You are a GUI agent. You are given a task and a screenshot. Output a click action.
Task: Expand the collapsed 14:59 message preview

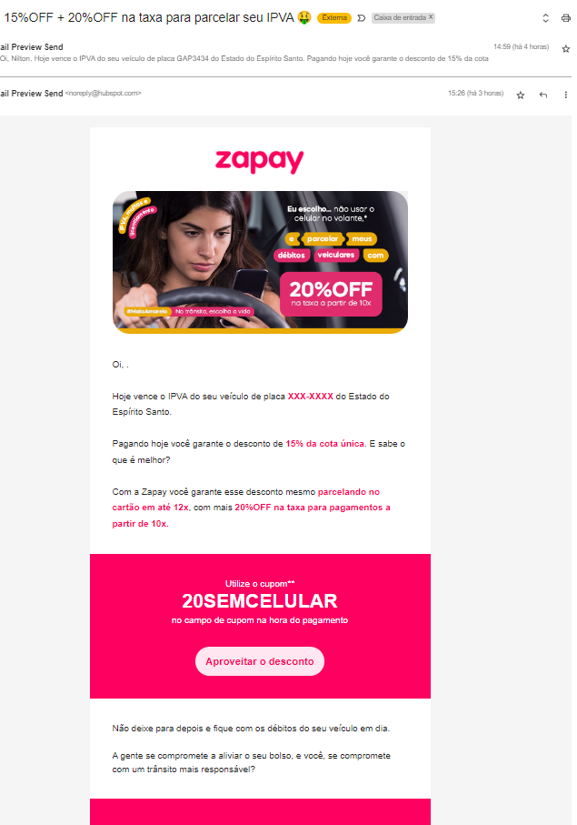click(274, 53)
